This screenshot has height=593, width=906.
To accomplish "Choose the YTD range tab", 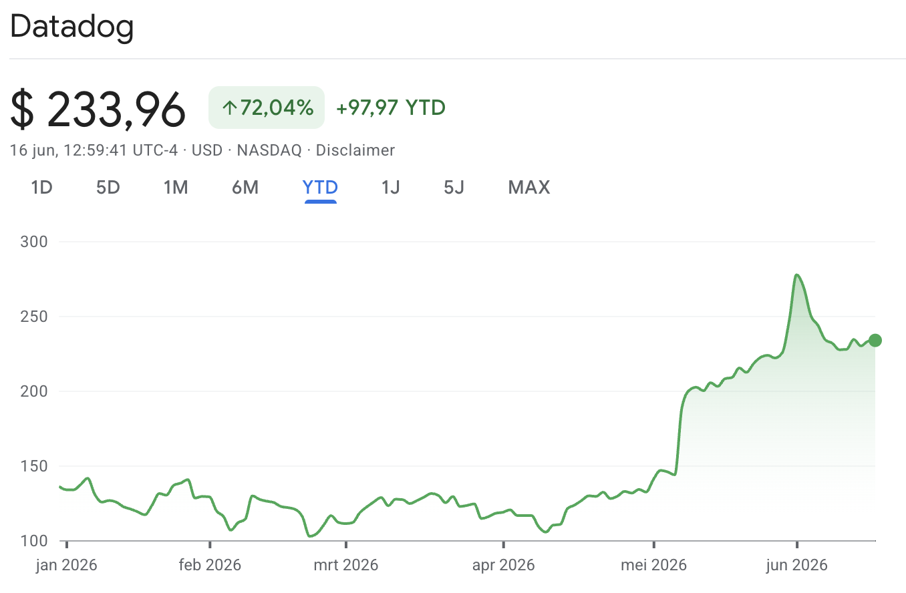I will (x=321, y=188).
